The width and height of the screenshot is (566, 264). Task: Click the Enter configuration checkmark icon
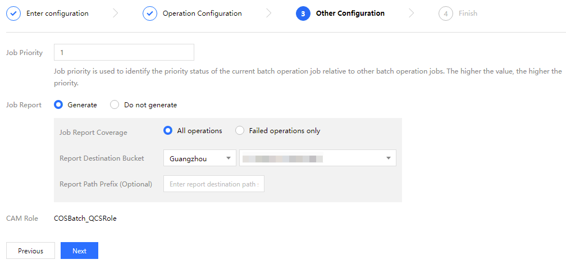click(x=13, y=13)
